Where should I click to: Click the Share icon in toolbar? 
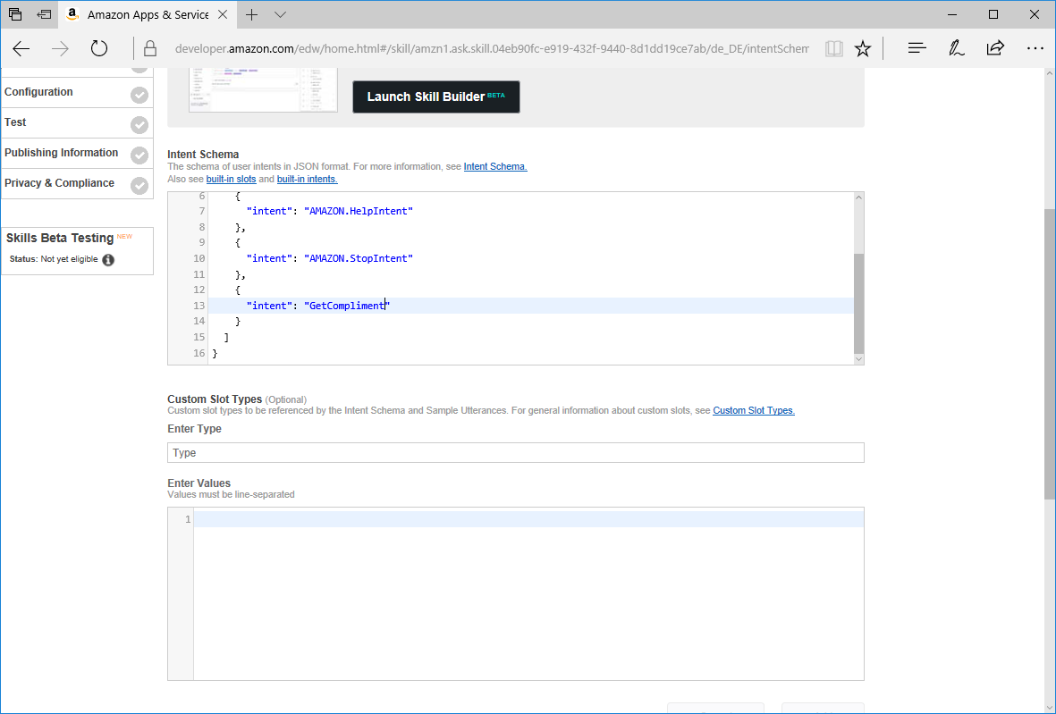(x=995, y=49)
